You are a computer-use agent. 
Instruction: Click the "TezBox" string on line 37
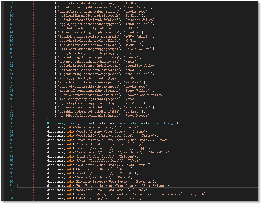[131, 3]
